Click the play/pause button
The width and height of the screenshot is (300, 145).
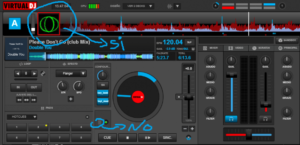[147, 138]
